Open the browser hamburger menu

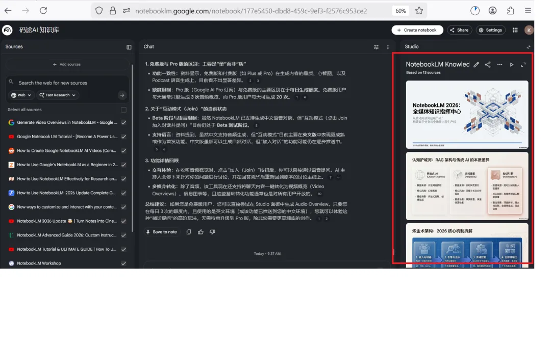click(528, 11)
